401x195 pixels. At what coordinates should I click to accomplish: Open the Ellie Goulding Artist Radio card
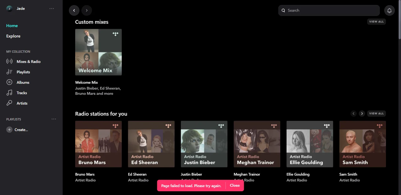(x=310, y=144)
